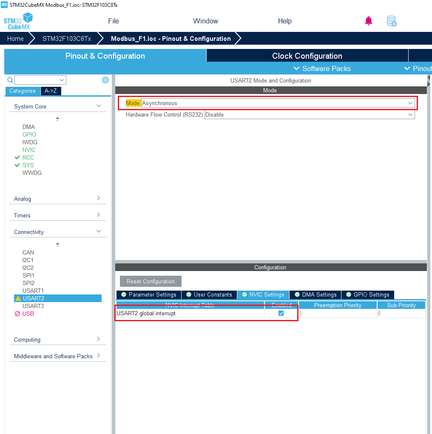Viewport: 432px width, 434px height.
Task: Open the peripheral search dropdown box
Action: click(x=40, y=80)
